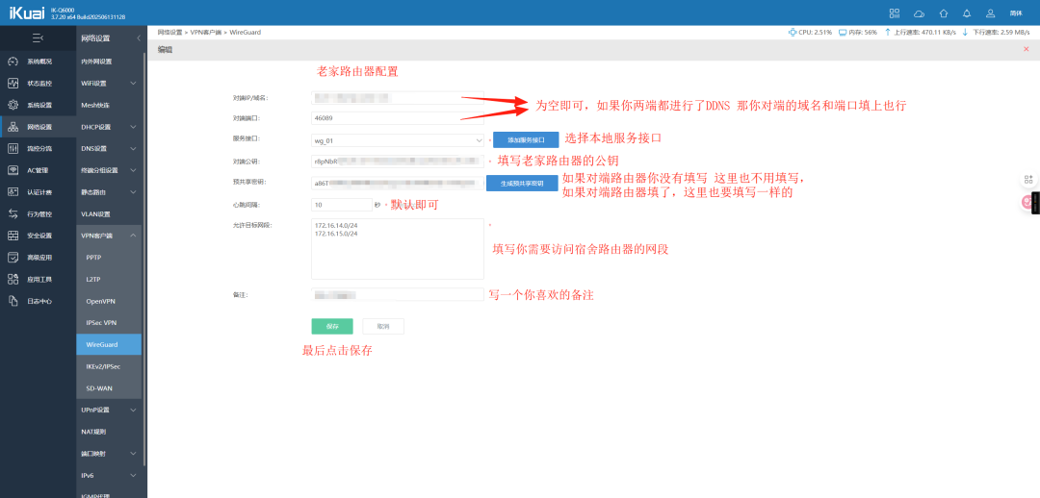The height and width of the screenshot is (498, 1040).
Task: Open 认证计费 authentication billing icon
Action: pyautogui.click(x=13, y=192)
